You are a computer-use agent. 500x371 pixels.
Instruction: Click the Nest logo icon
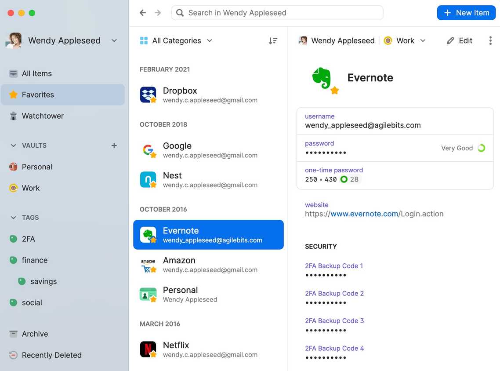(x=148, y=180)
